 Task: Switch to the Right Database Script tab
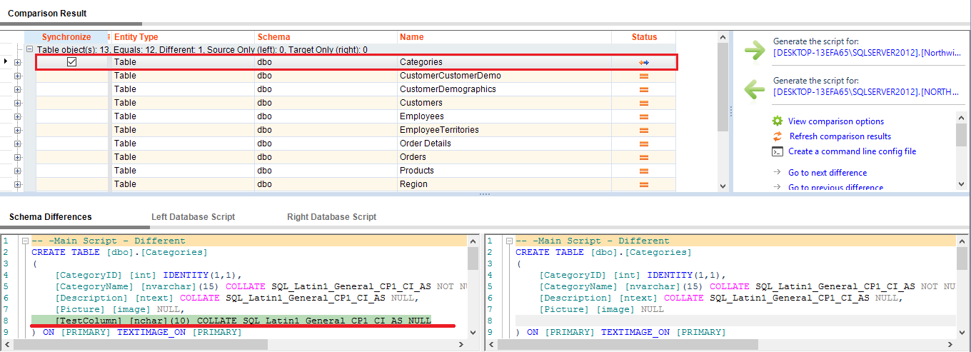tap(332, 217)
